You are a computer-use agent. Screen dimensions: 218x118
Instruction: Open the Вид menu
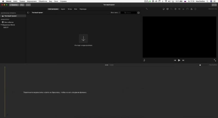click(51, 1)
